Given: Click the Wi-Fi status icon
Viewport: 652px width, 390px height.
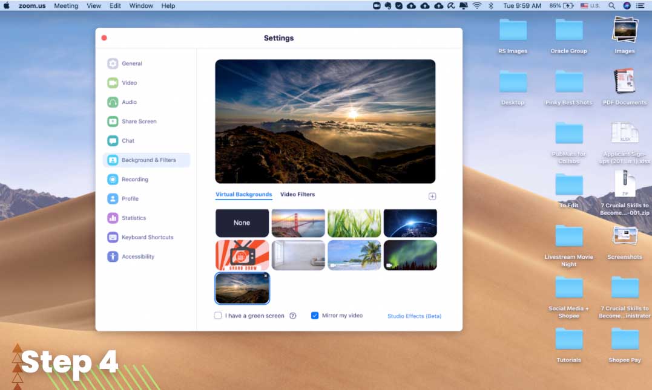Looking at the screenshot, I should [478, 6].
